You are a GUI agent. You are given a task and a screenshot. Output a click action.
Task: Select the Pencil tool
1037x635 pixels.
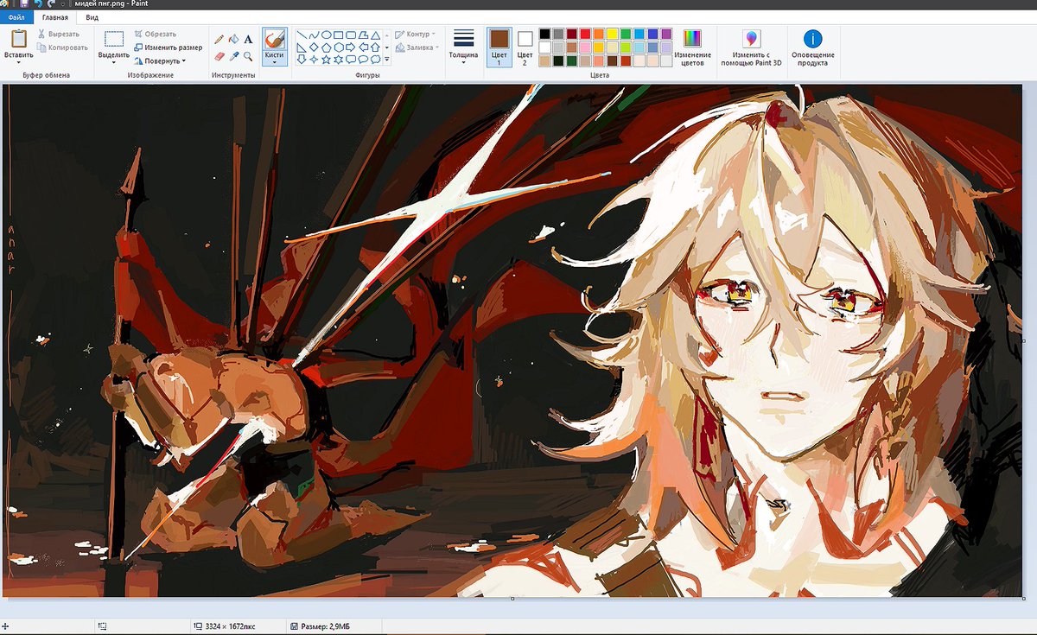coord(219,39)
